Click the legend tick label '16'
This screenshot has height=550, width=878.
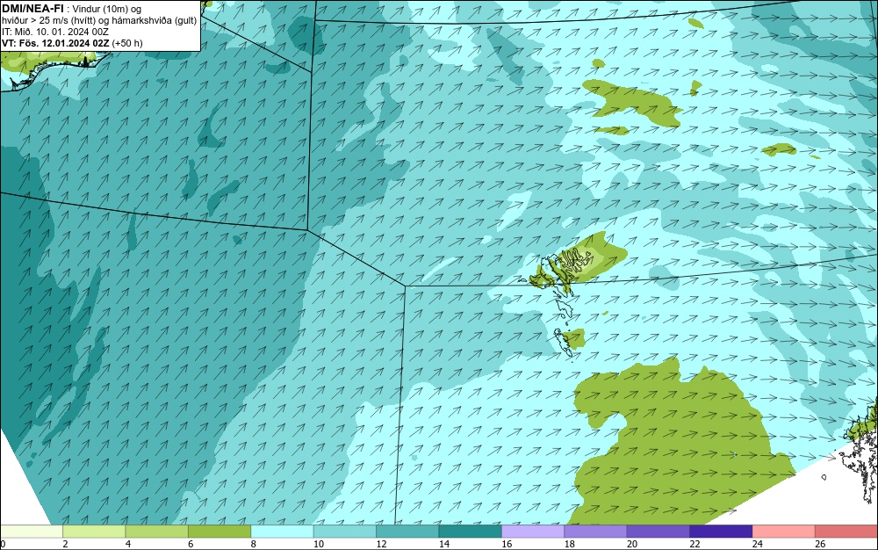coord(507,544)
